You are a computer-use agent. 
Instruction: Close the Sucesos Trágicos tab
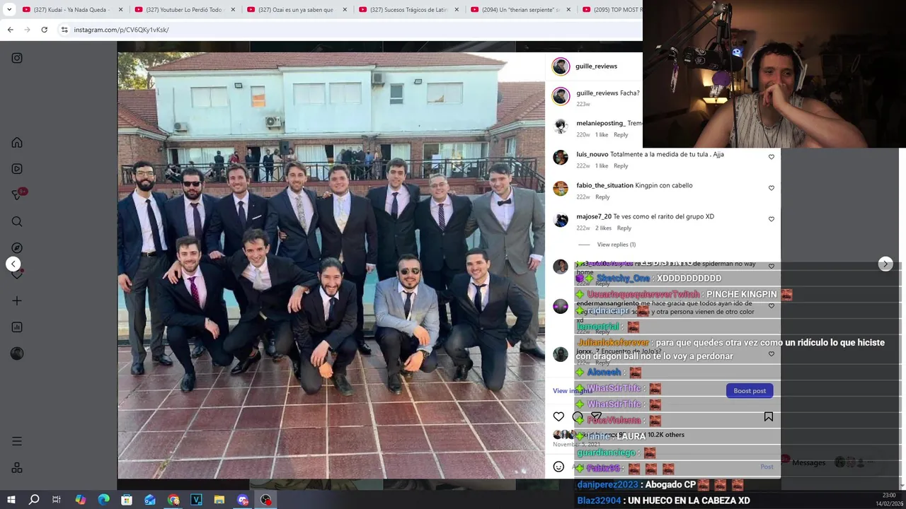pos(457,10)
